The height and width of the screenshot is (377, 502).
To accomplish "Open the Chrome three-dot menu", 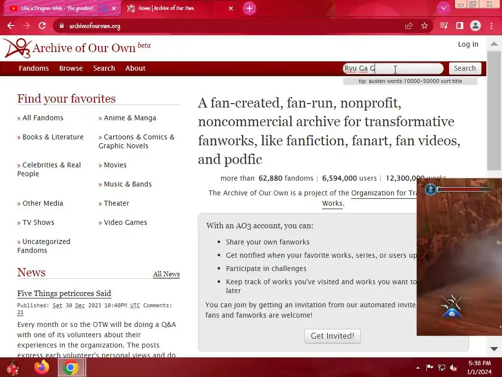I will [491, 26].
